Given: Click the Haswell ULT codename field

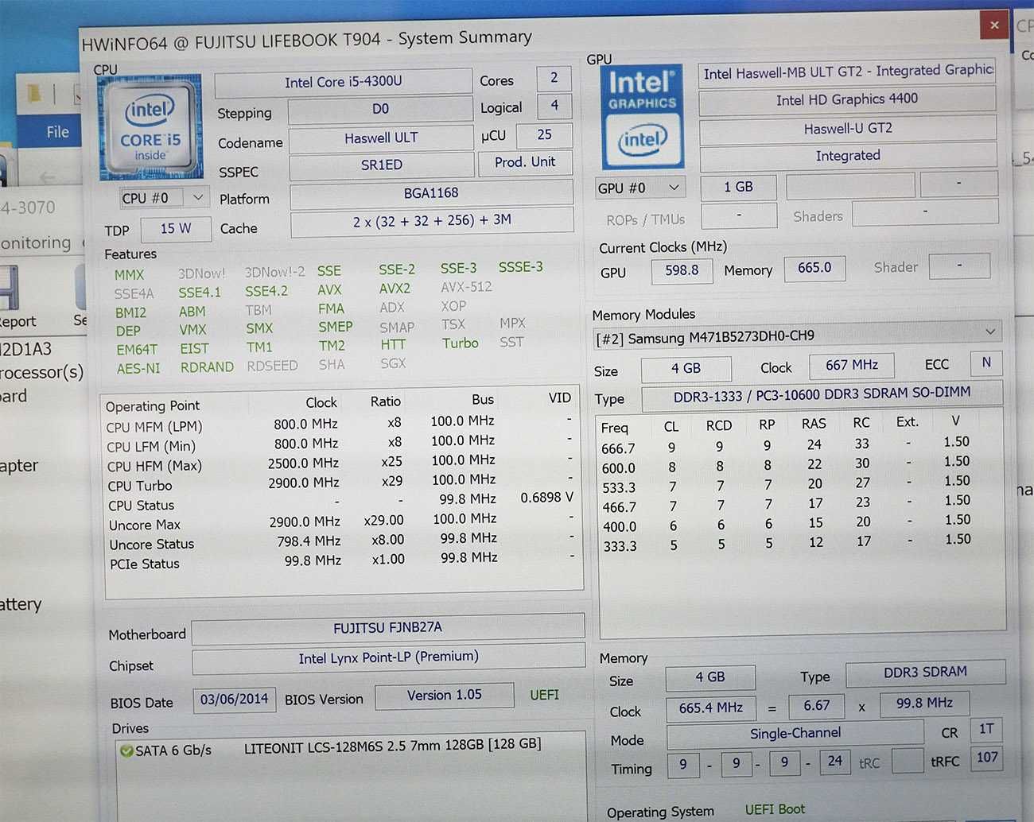Looking at the screenshot, I should pos(381,138).
